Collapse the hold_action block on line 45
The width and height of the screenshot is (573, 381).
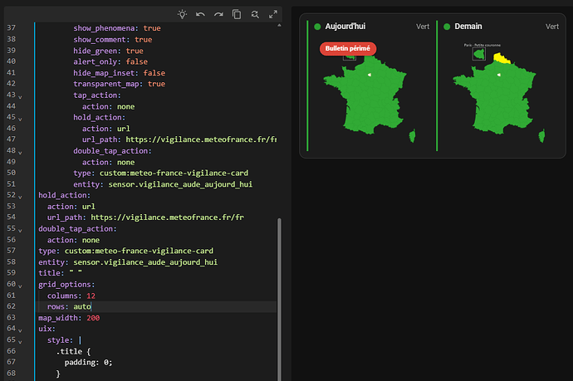coord(20,120)
